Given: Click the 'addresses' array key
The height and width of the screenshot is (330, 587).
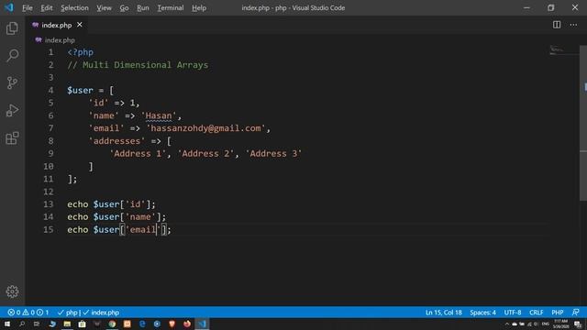Looking at the screenshot, I should click(116, 141).
